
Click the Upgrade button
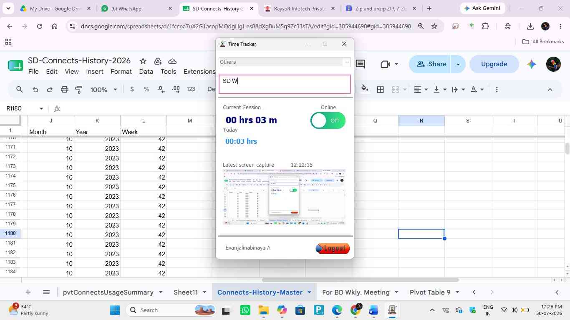(x=494, y=64)
